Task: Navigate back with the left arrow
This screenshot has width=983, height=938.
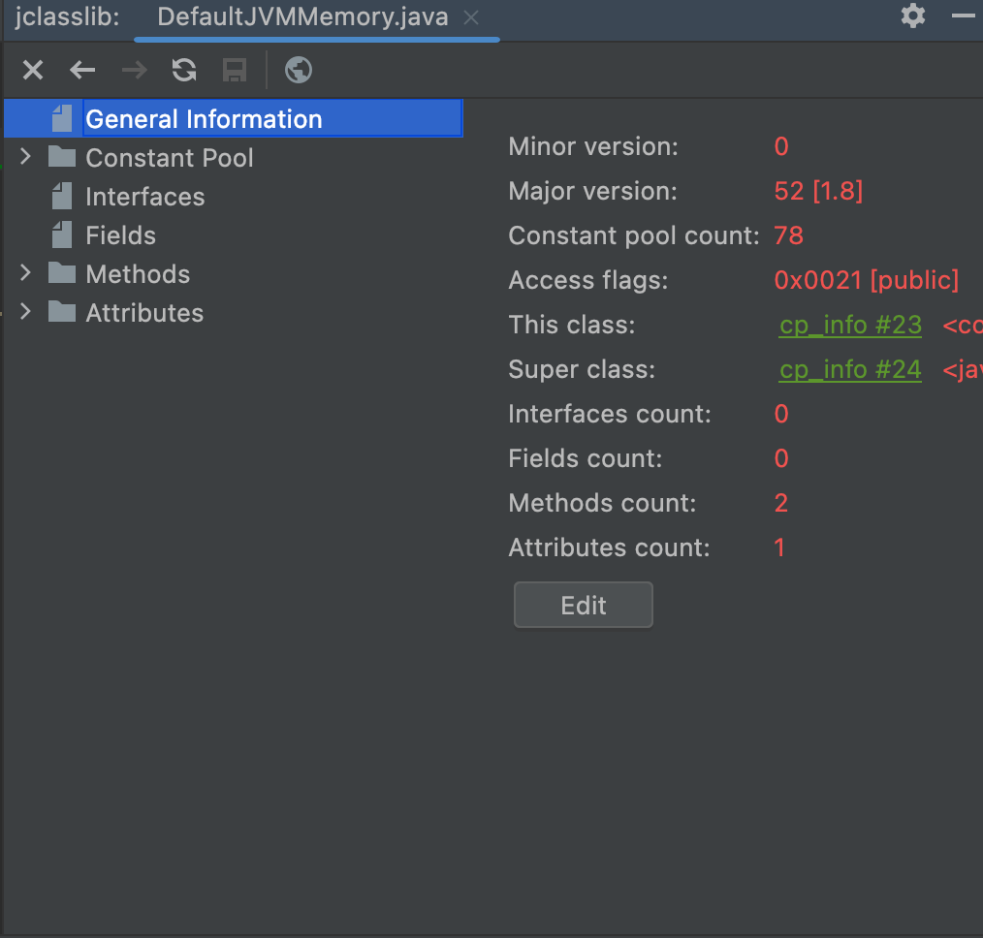Action: pos(82,70)
